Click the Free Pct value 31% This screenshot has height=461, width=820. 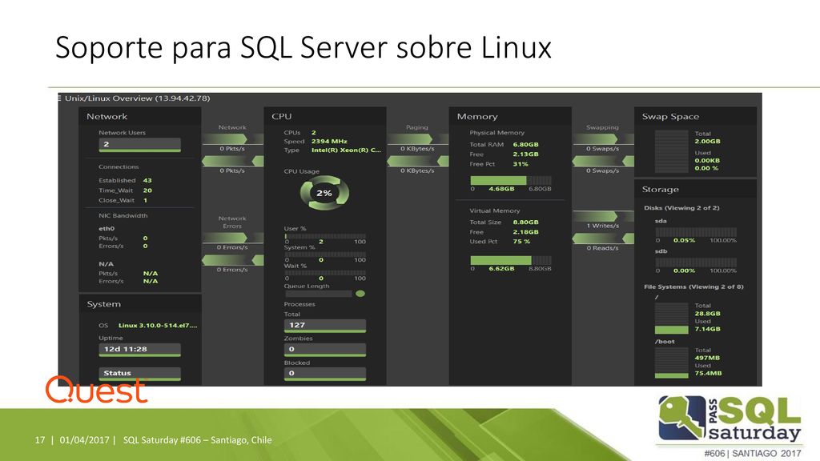521,164
